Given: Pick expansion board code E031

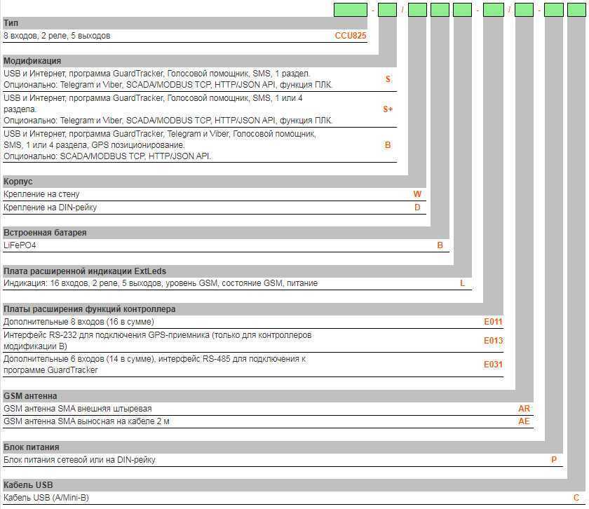Looking at the screenshot, I should (493, 365).
